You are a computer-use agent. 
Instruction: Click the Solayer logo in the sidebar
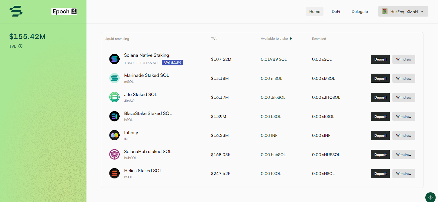[x=16, y=11]
